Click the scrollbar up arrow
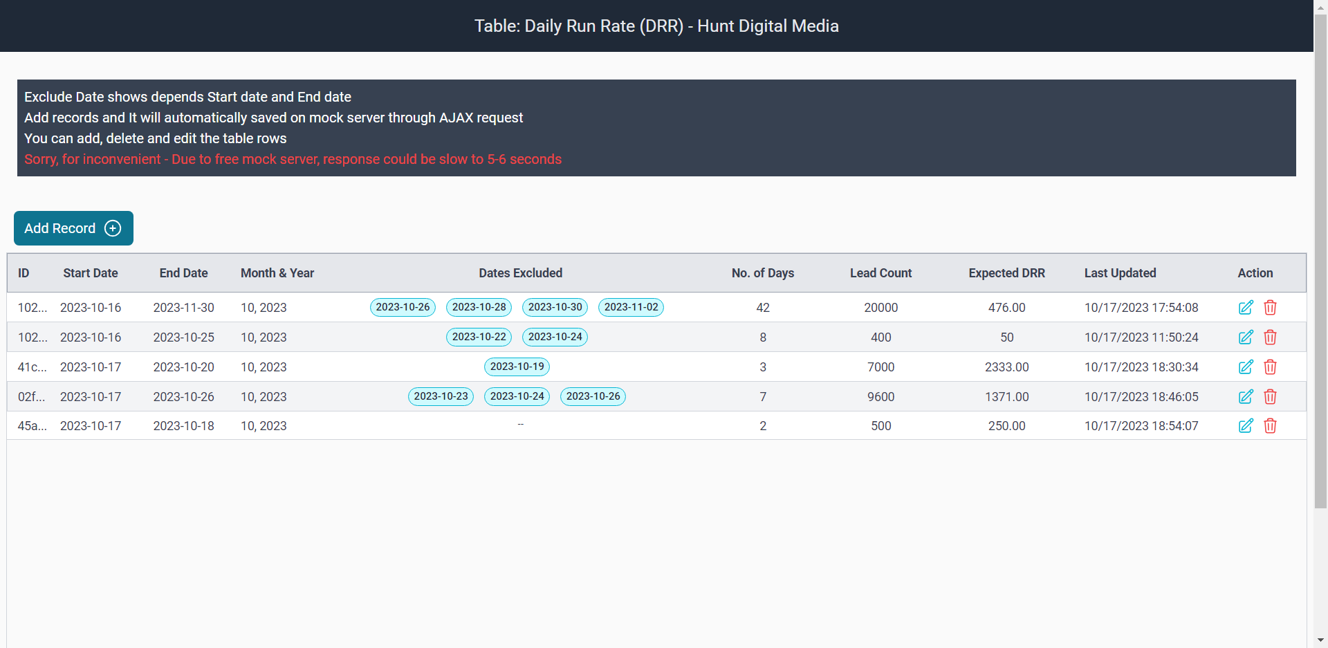Image resolution: width=1328 pixels, height=648 pixels. (x=1320, y=6)
